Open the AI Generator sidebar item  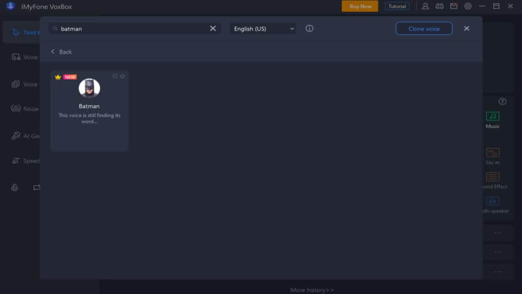tap(25, 136)
